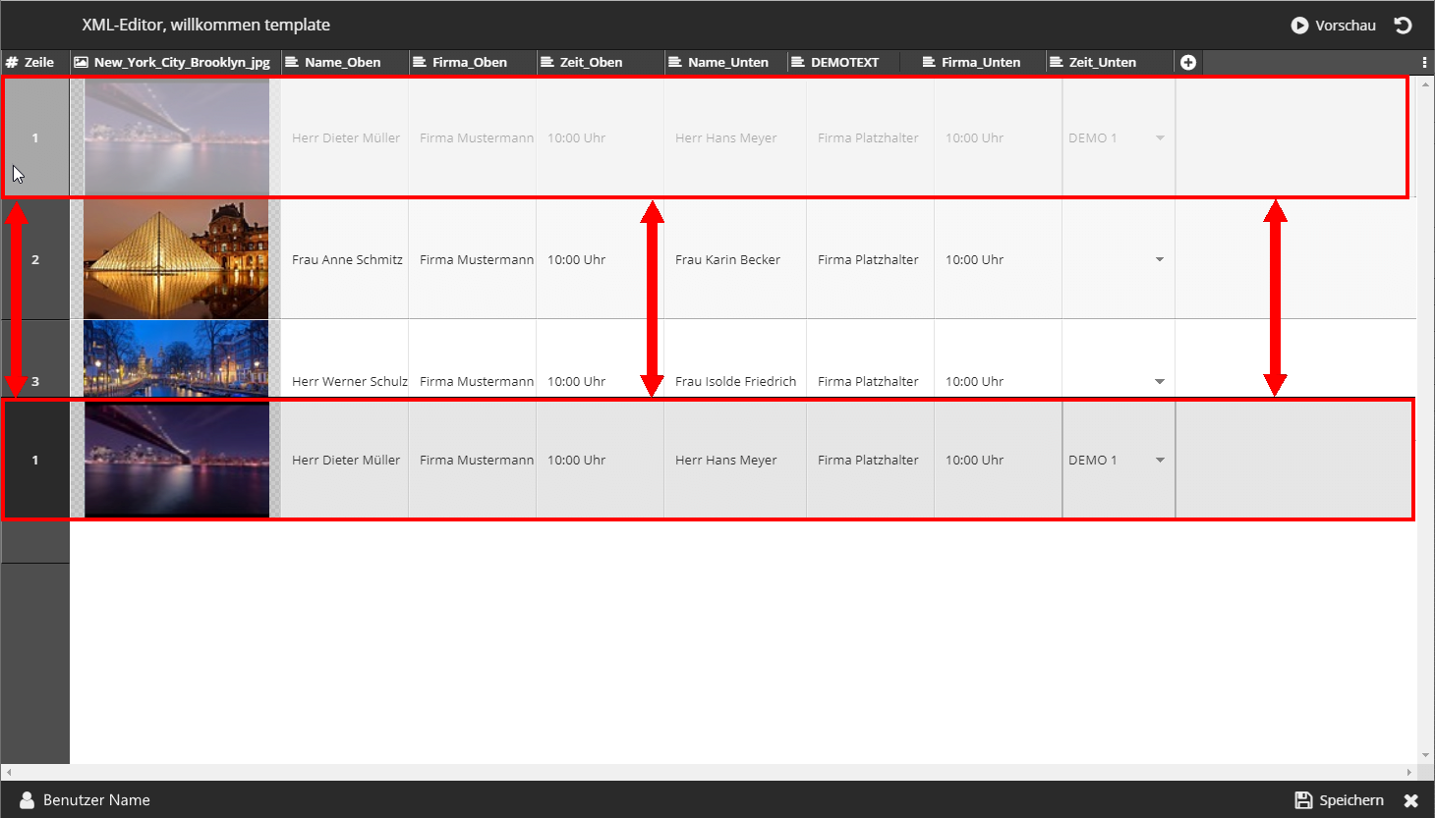Click the hash icon in the Zeile header
The width and height of the screenshot is (1435, 818).
(x=12, y=62)
